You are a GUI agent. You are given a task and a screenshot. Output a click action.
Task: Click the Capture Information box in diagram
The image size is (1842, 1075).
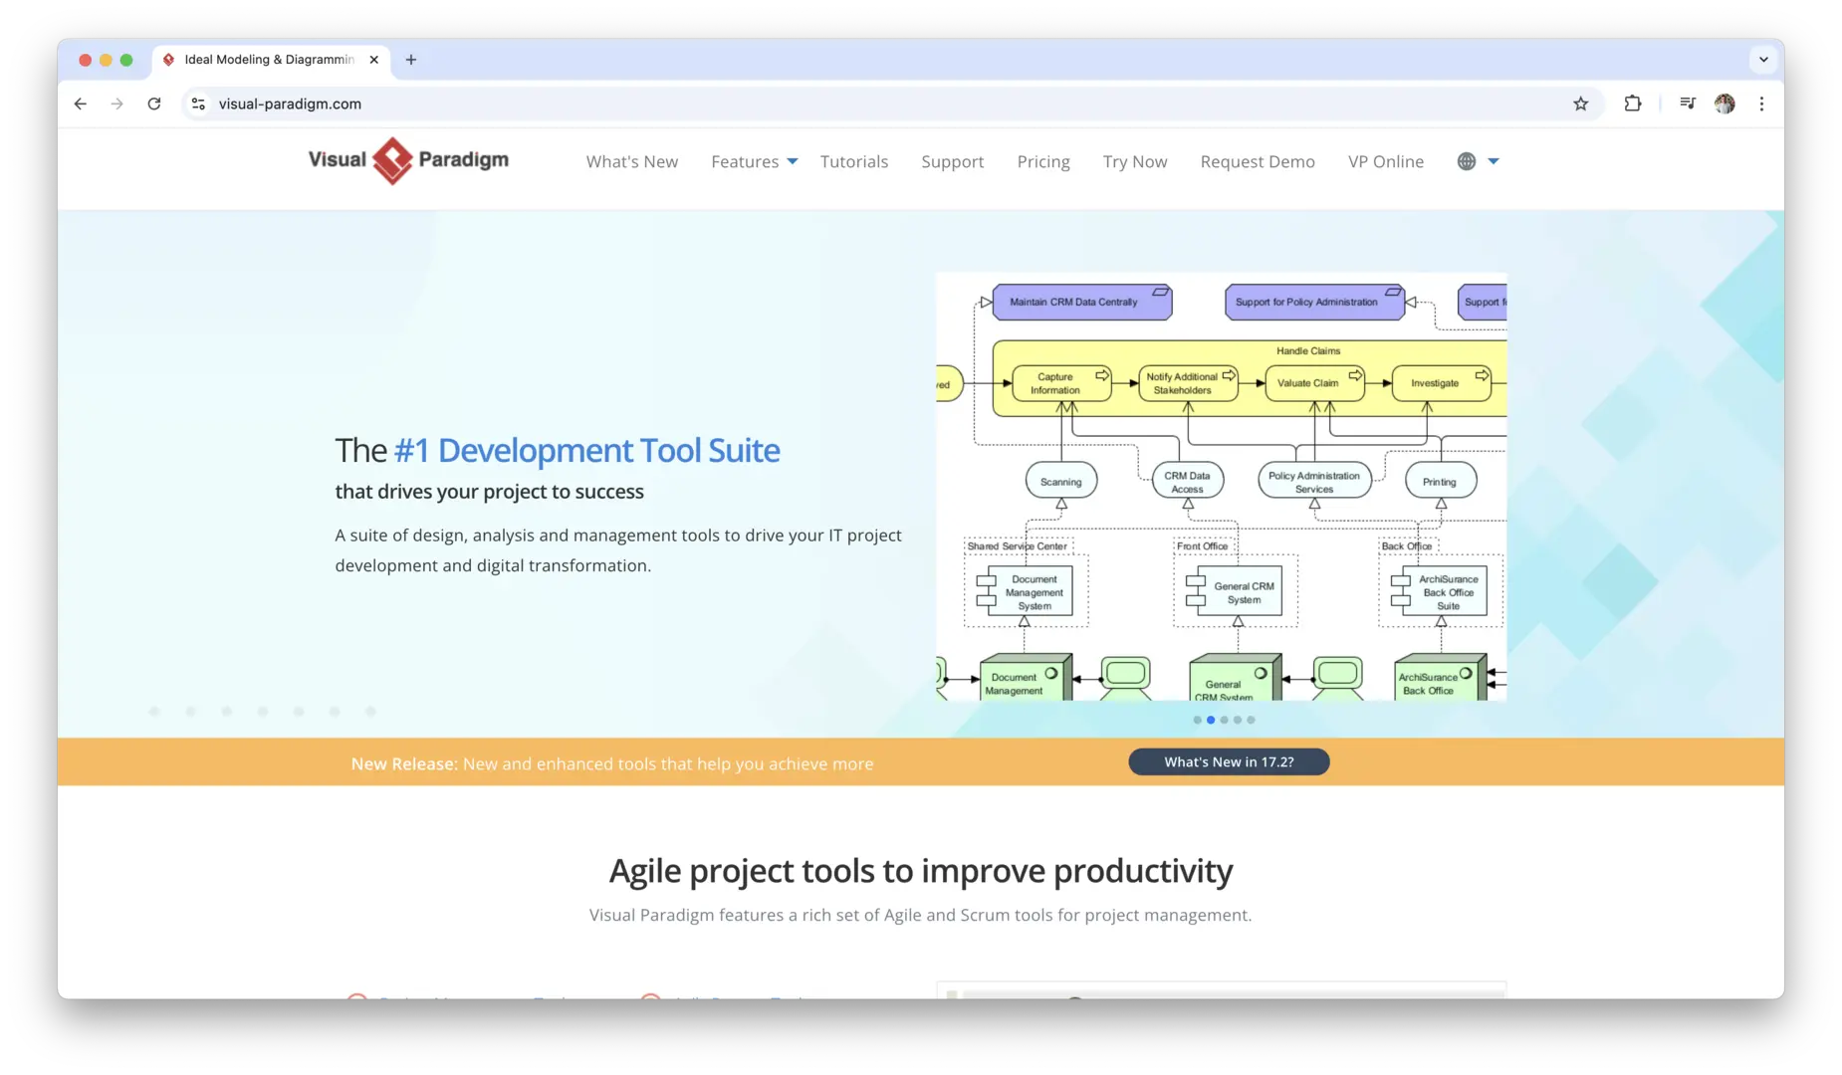point(1061,383)
